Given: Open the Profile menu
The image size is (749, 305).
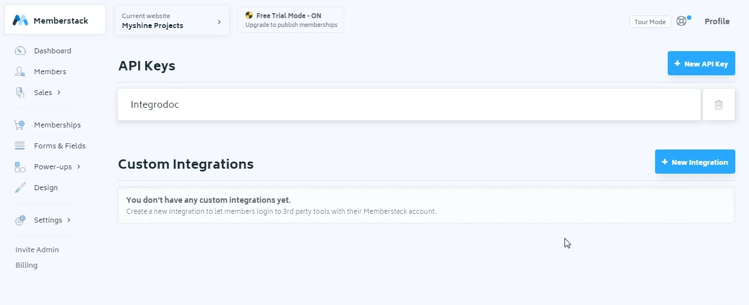Looking at the screenshot, I should point(717,21).
